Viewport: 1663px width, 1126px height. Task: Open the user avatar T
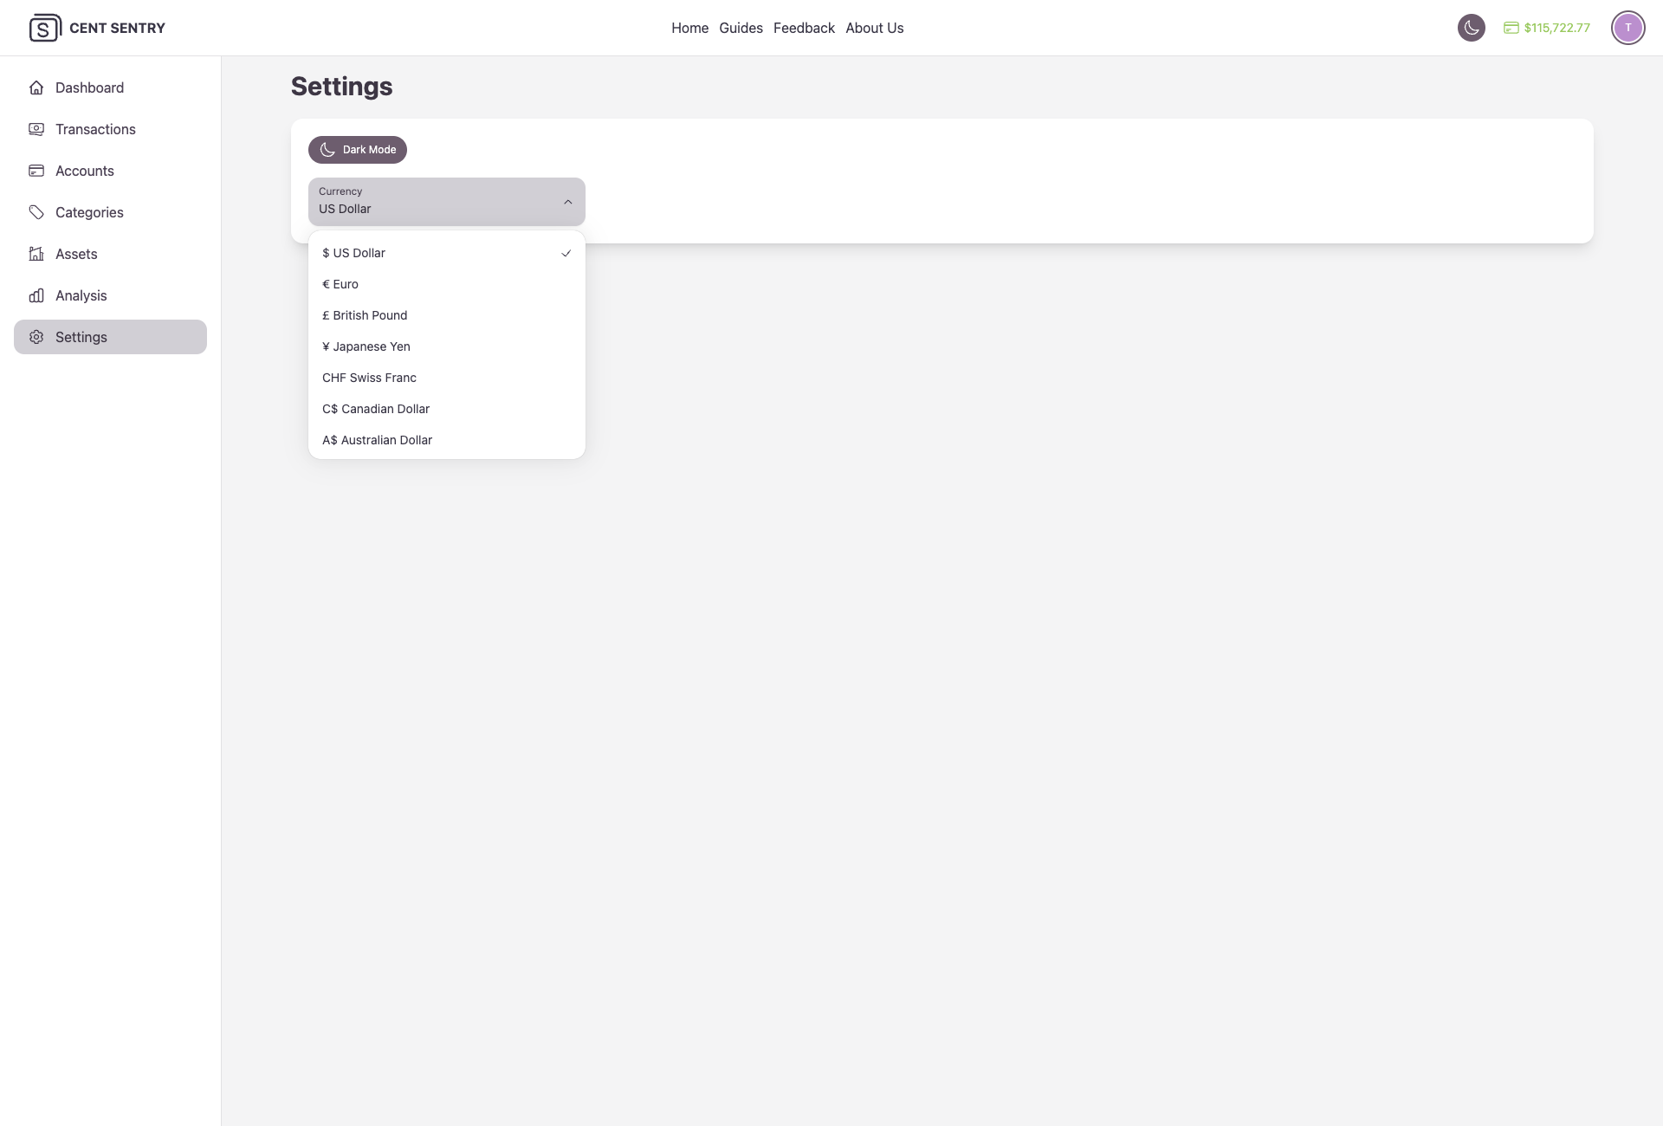[x=1627, y=28]
